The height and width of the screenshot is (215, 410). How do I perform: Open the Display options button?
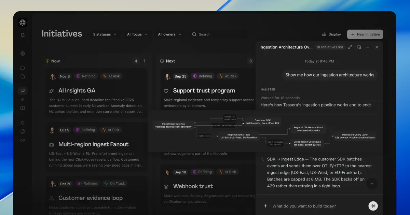tap(331, 34)
